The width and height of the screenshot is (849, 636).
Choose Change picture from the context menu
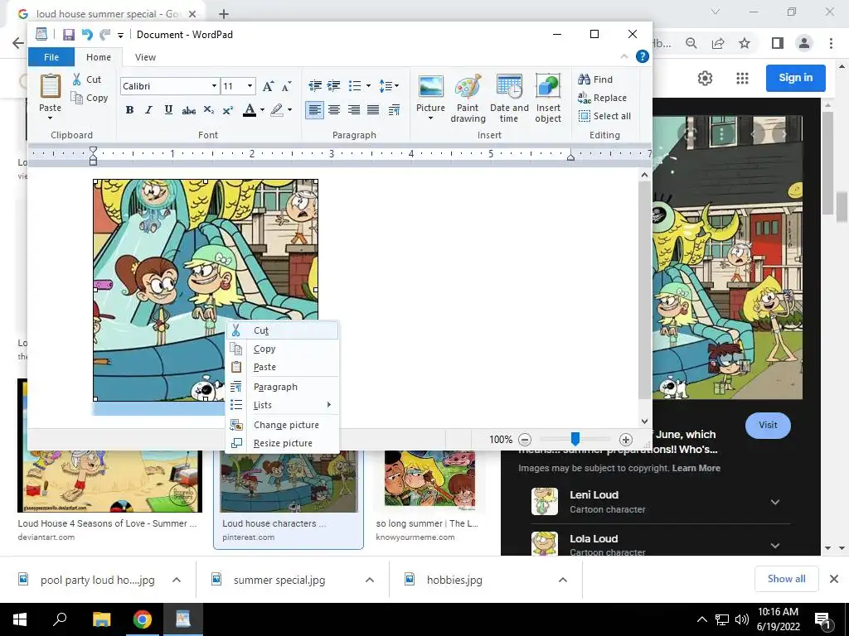(282, 425)
